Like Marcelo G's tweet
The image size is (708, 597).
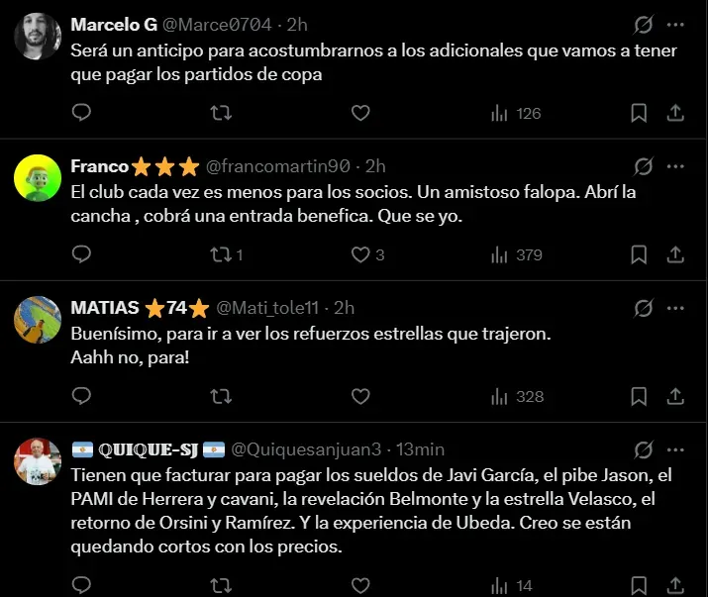tap(360, 113)
